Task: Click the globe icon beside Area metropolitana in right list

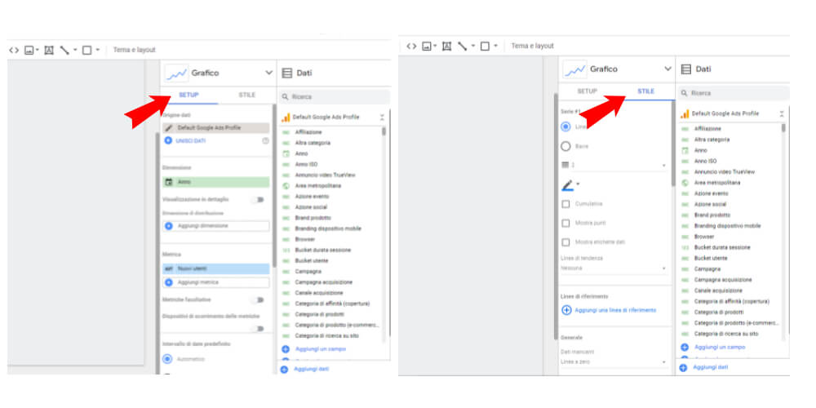Action: point(685,183)
